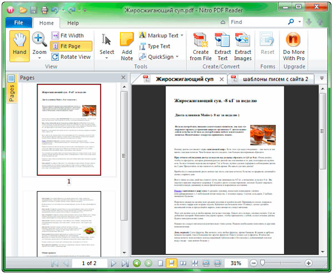Go to the next page
Image resolution: width=333 pixels, height=274 pixels.
click(x=114, y=263)
